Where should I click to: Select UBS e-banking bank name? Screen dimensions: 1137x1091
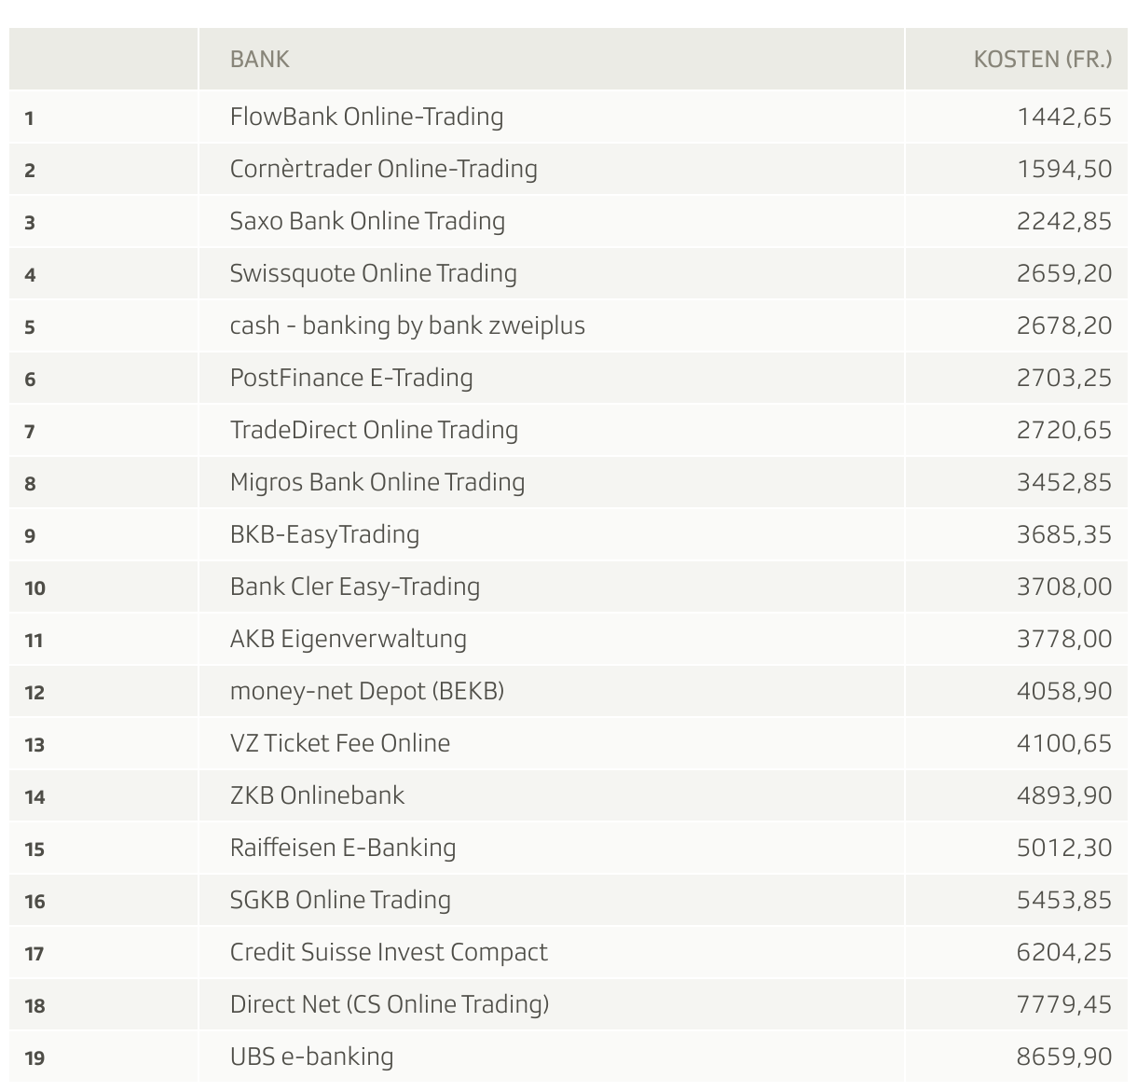[x=311, y=1056]
